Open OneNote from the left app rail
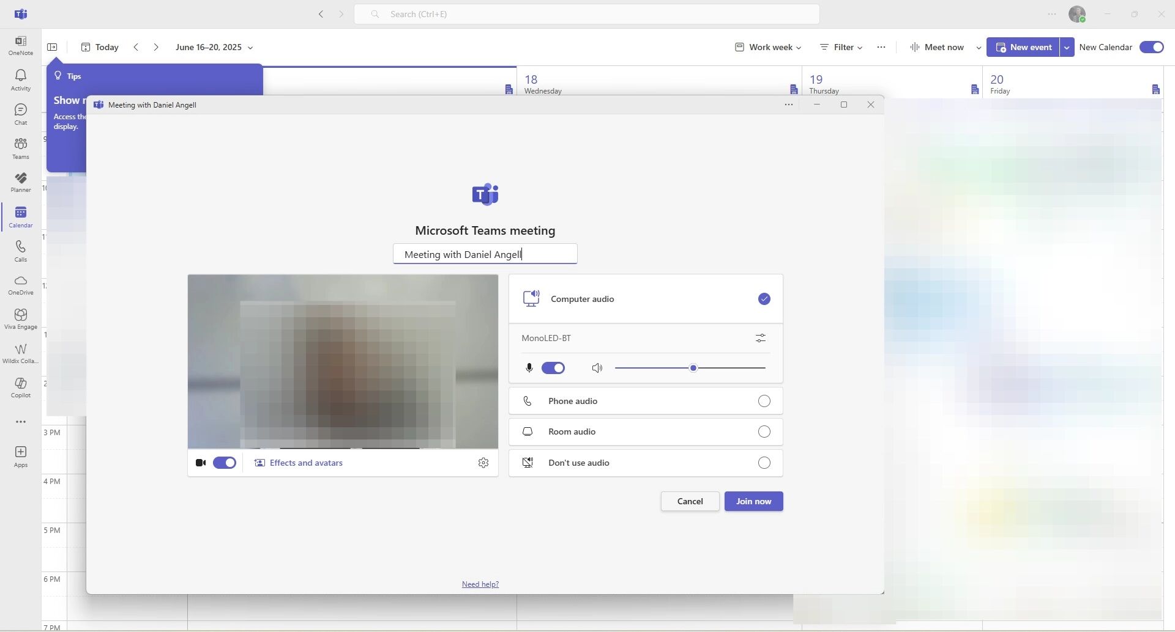This screenshot has height=632, width=1175. pyautogui.click(x=21, y=45)
